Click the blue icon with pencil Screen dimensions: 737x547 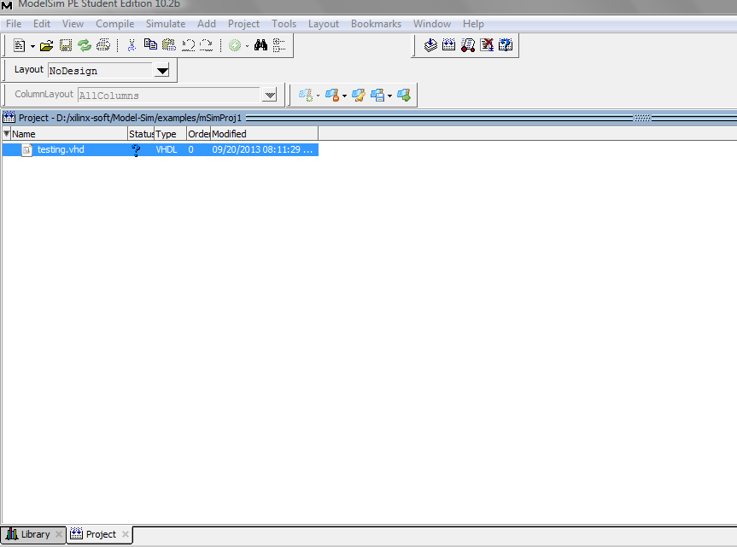pyautogui.click(x=359, y=96)
